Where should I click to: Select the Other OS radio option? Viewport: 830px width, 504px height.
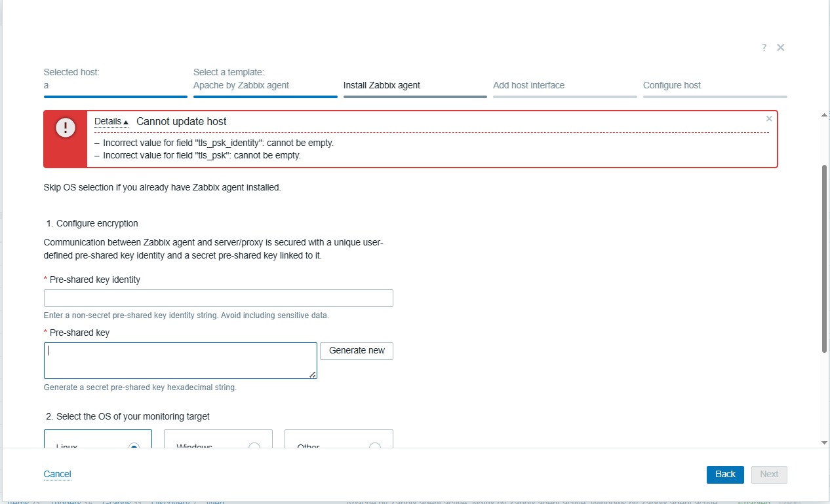(338, 439)
